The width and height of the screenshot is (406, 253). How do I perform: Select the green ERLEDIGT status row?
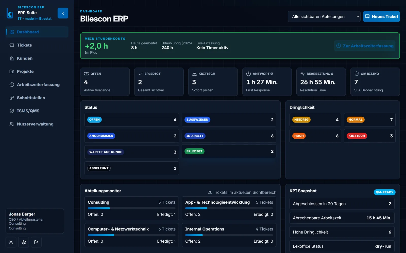229,151
